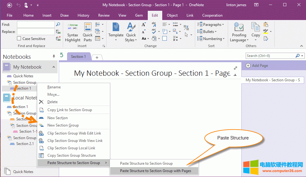This screenshot has height=177, width=306.
Task: Click the expand page arrows icon
Action: [x=236, y=68]
